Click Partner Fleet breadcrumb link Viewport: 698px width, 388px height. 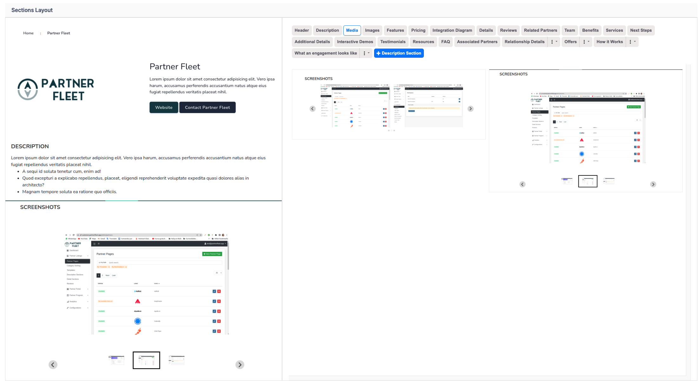(59, 33)
